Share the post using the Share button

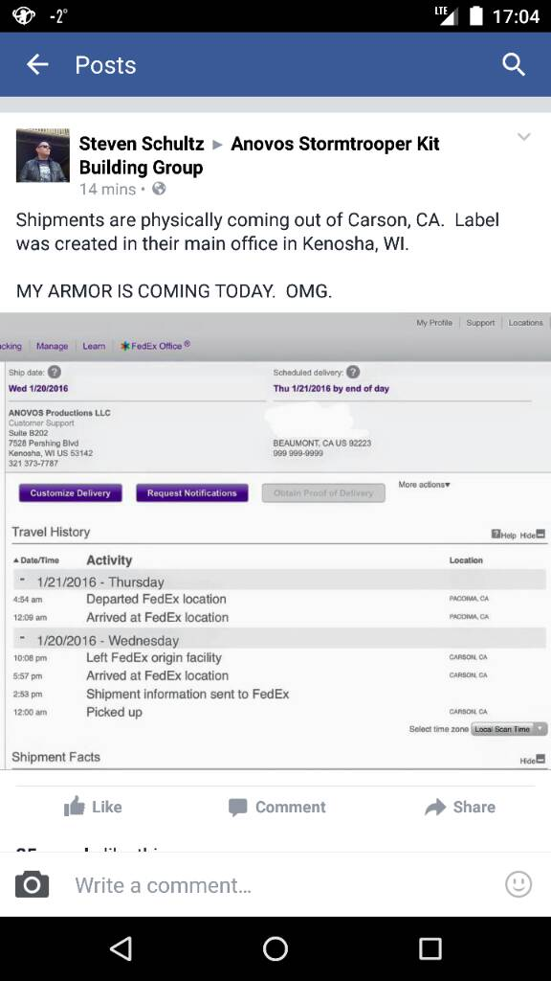coord(460,807)
